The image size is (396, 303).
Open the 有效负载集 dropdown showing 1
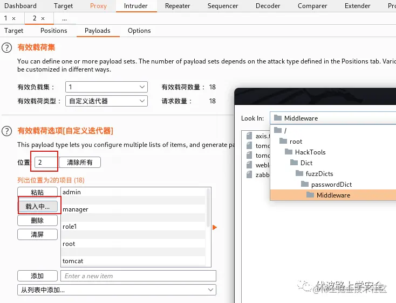coord(107,87)
